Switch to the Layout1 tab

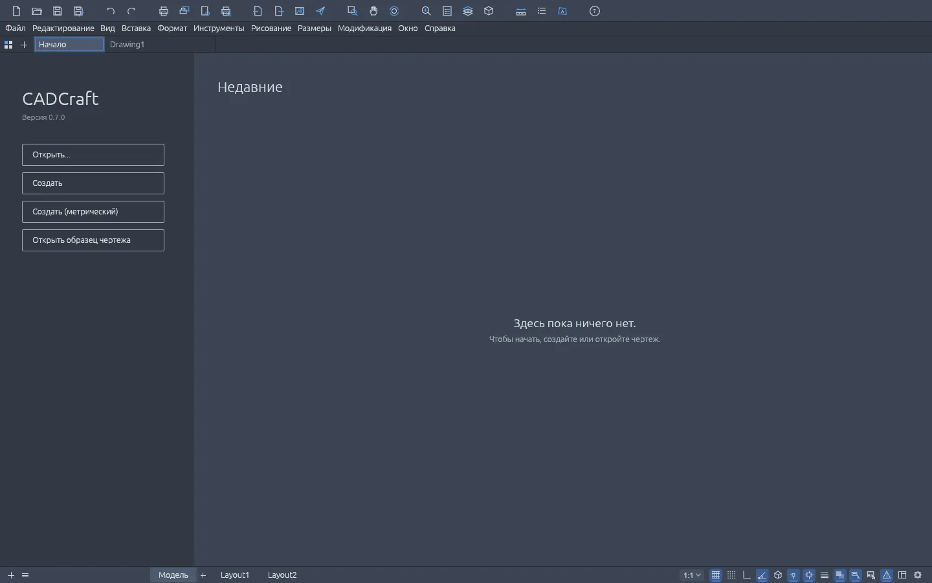(x=235, y=575)
